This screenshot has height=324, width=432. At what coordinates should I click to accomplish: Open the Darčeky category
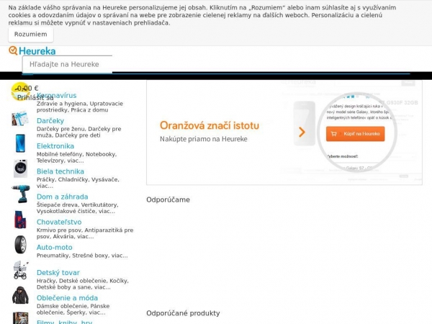pos(50,121)
